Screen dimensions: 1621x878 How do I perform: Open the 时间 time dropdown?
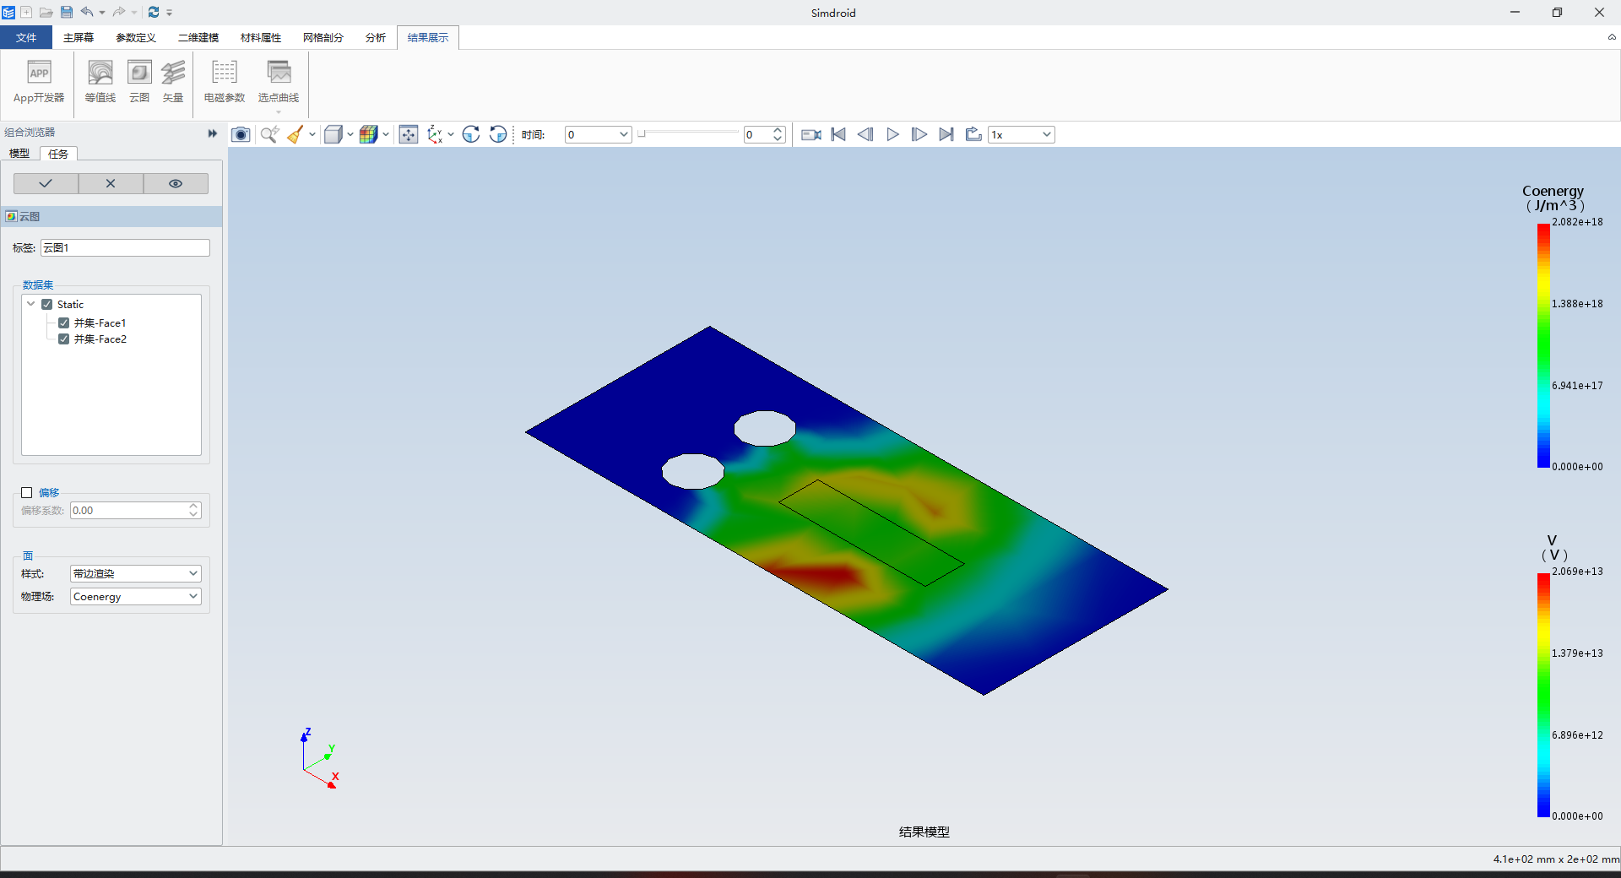598,134
